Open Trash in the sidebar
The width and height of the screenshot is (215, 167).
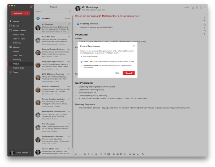pyautogui.click(x=15, y=72)
